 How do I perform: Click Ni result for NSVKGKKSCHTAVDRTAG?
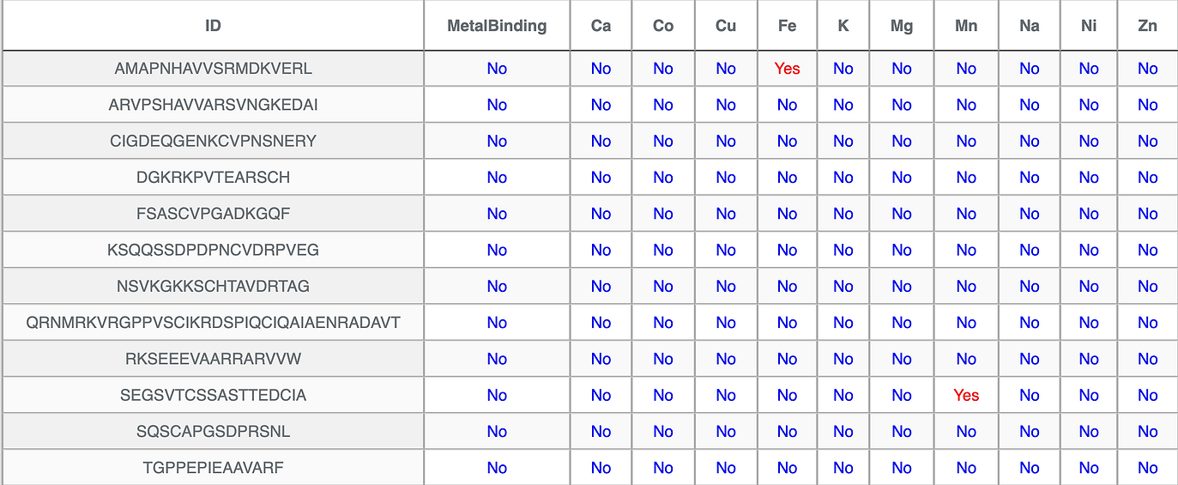pyautogui.click(x=1089, y=287)
